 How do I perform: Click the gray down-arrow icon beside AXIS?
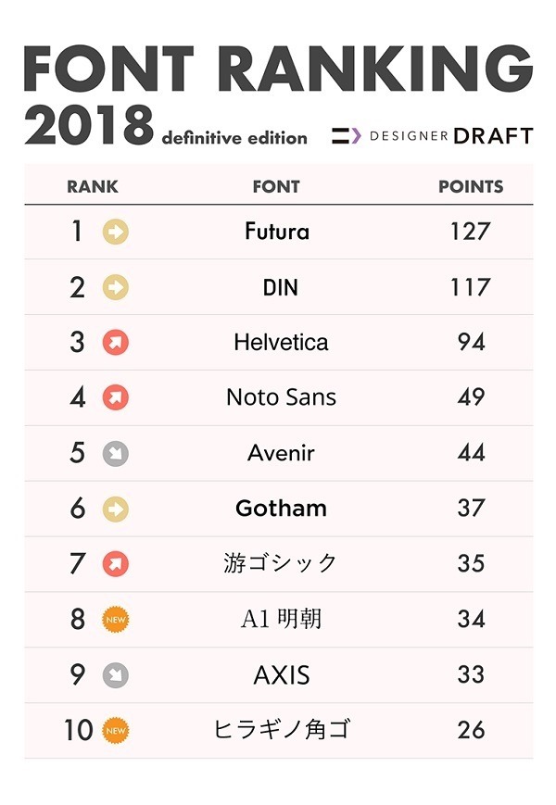click(x=116, y=675)
